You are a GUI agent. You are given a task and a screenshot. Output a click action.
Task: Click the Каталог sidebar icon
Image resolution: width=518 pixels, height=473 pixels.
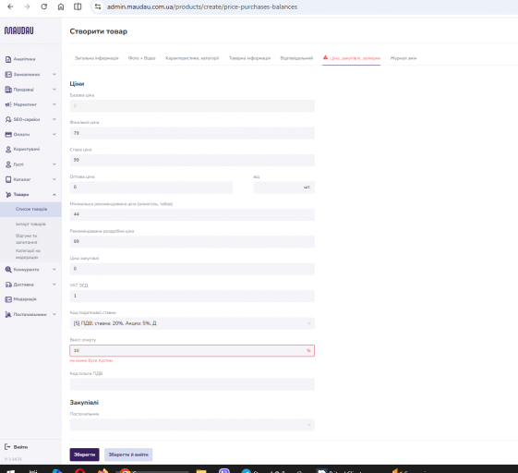pyautogui.click(x=8, y=179)
